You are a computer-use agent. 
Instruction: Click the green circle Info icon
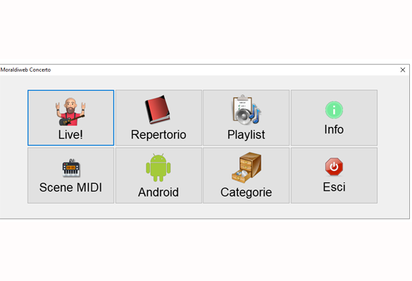(x=334, y=110)
